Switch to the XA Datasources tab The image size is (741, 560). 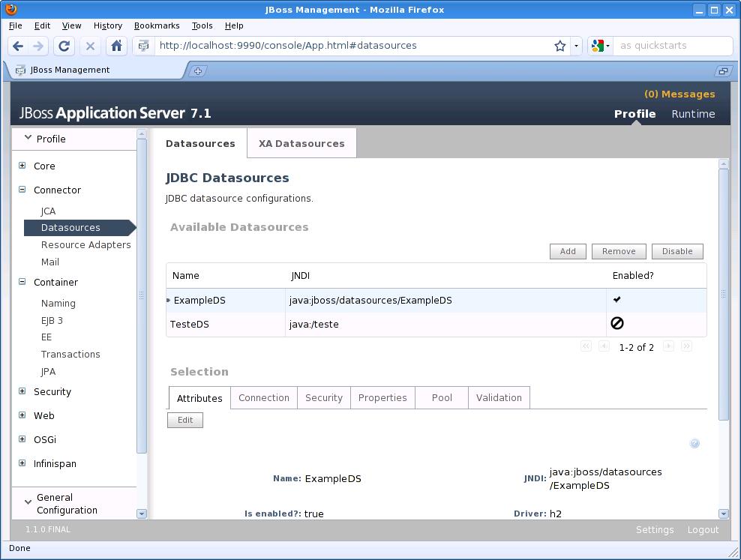[301, 143]
